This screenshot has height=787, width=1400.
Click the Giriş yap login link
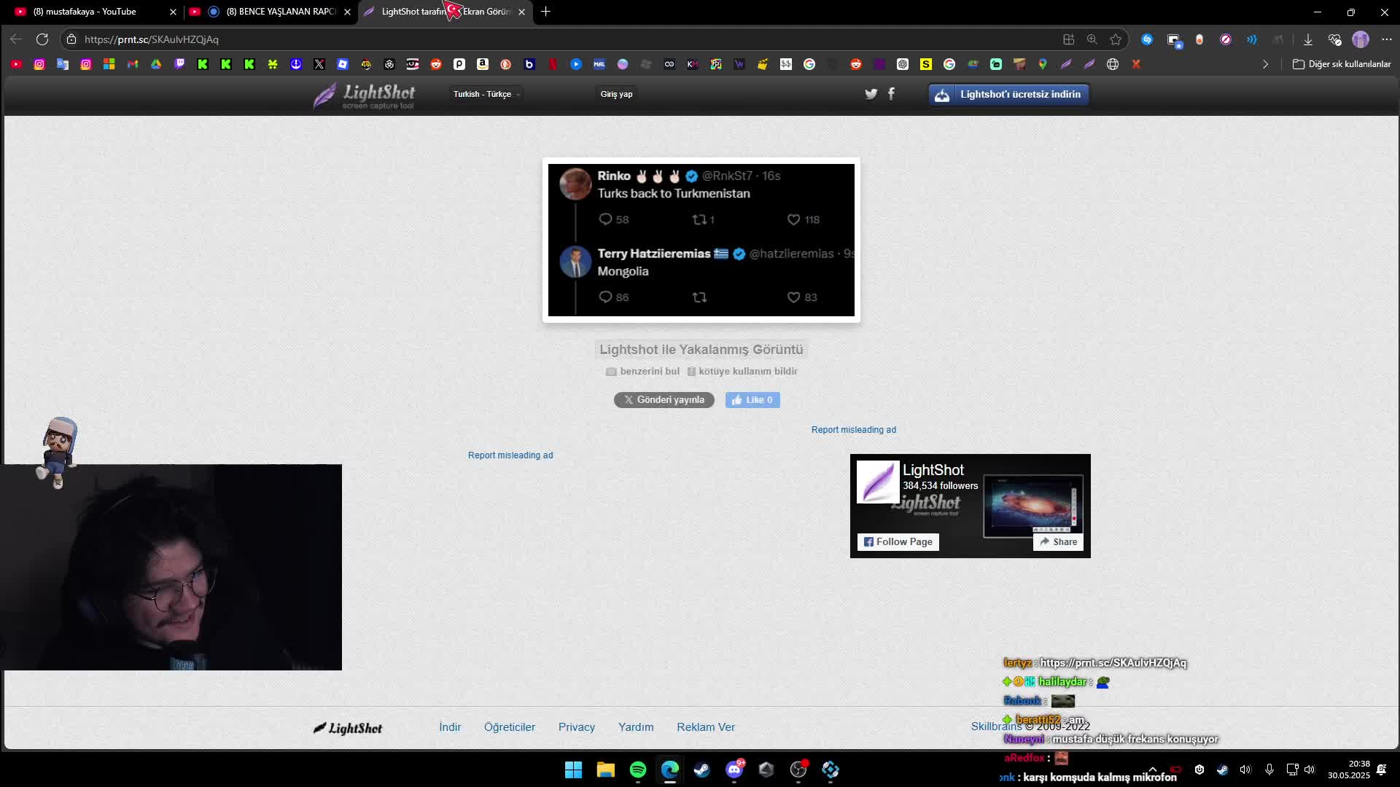tap(616, 94)
